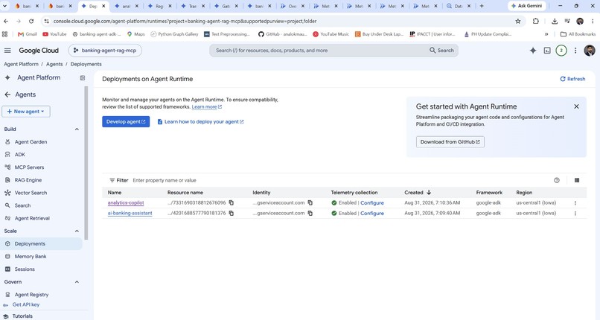The image size is (600, 320).
Task: Copy analytics-copilot service account identity
Action: [x=310, y=202]
